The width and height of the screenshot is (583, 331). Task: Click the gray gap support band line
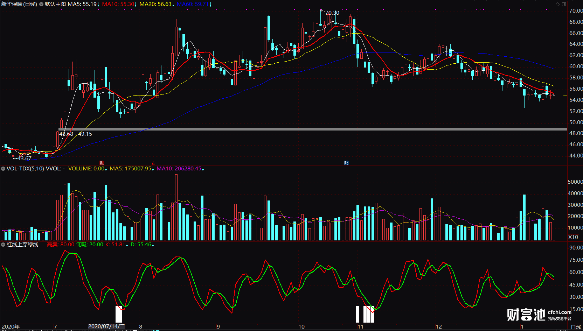pos(313,129)
